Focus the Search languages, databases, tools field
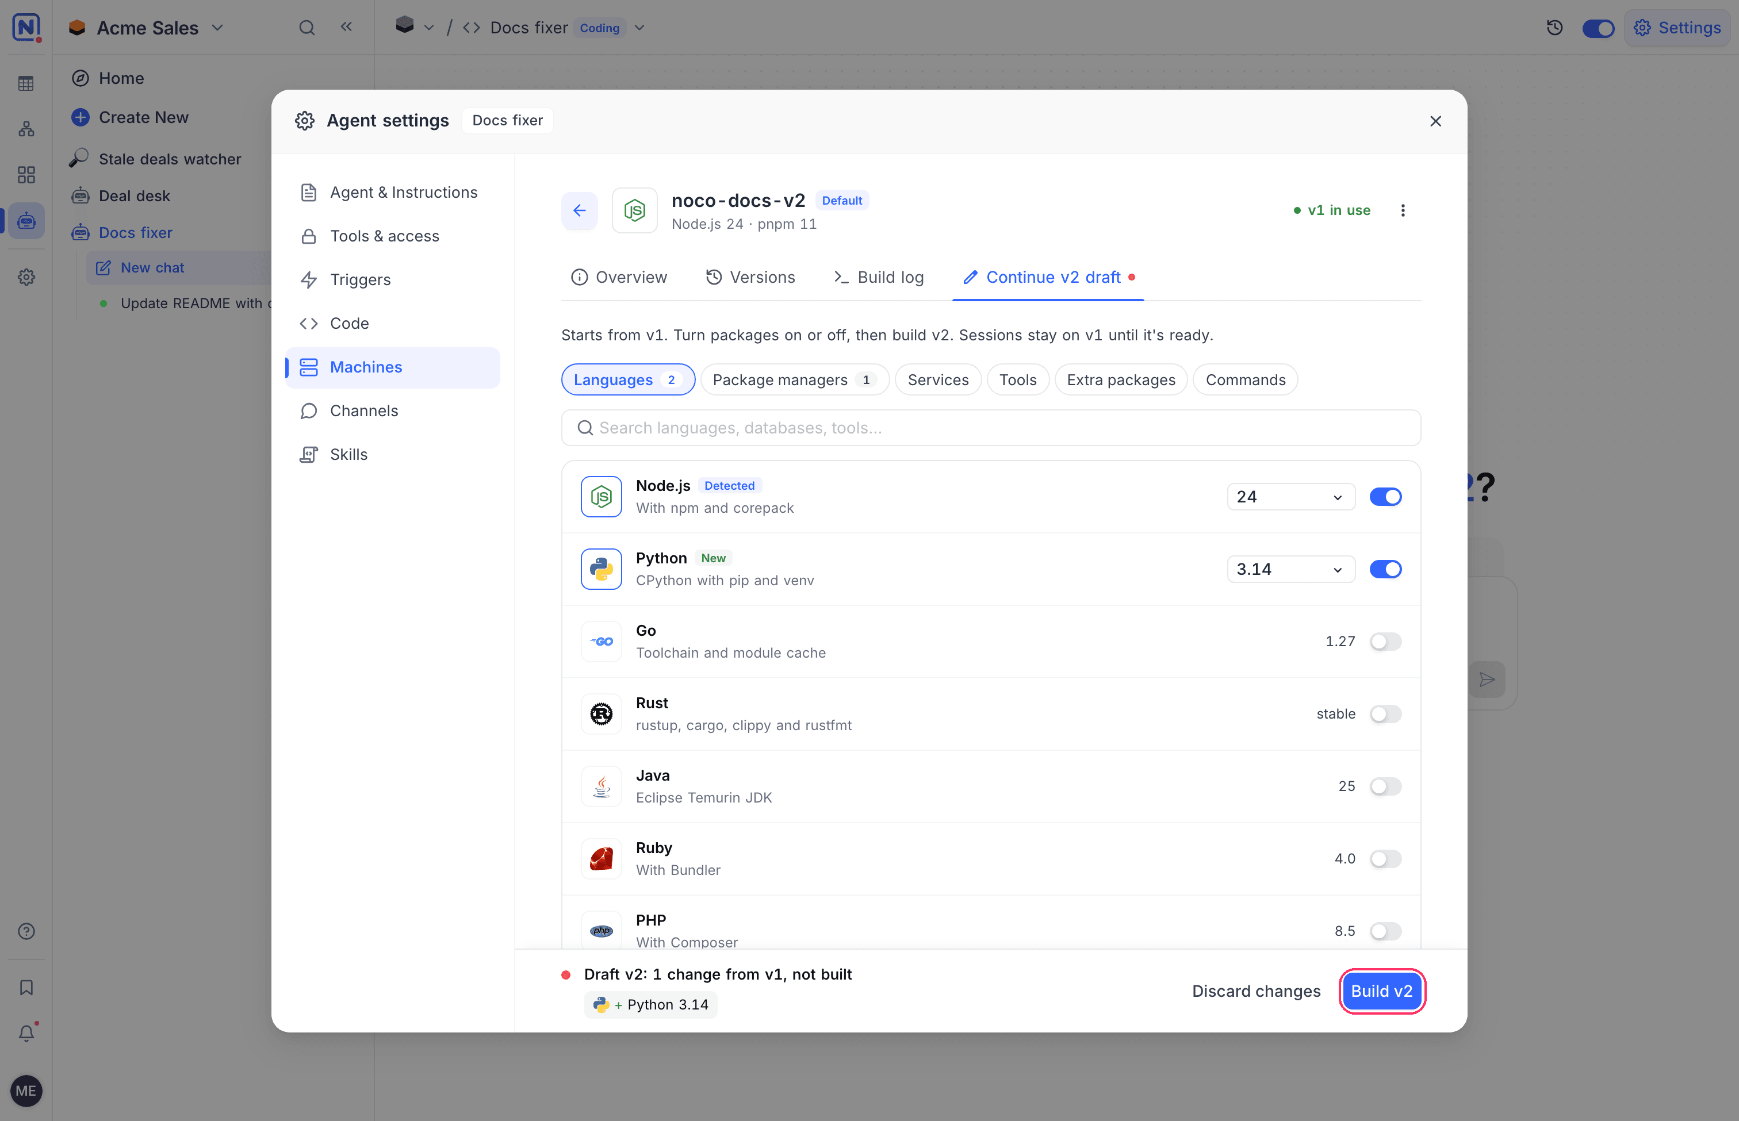Screen dimensions: 1739x1121 [990, 428]
